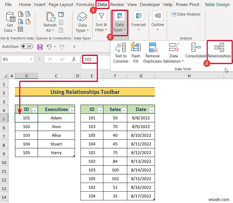Select the cell containing Stuart
Image resolution: width=233 pixels, height=203 pixels.
(56, 144)
